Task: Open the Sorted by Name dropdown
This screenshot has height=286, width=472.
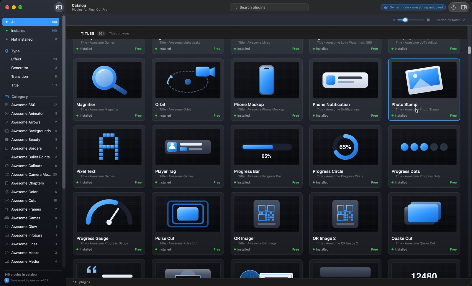Action: coord(450,20)
